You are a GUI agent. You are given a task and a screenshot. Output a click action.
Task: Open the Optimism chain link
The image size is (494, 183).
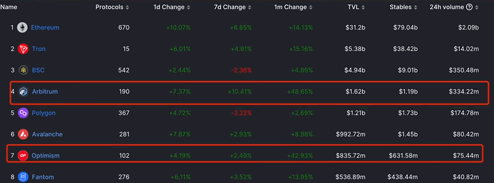coord(45,156)
